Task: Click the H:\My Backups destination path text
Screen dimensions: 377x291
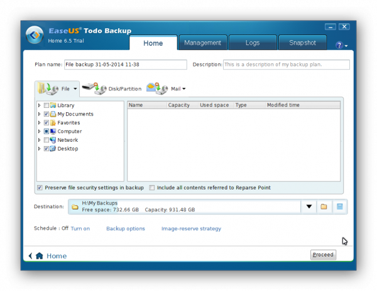Action: coord(99,203)
